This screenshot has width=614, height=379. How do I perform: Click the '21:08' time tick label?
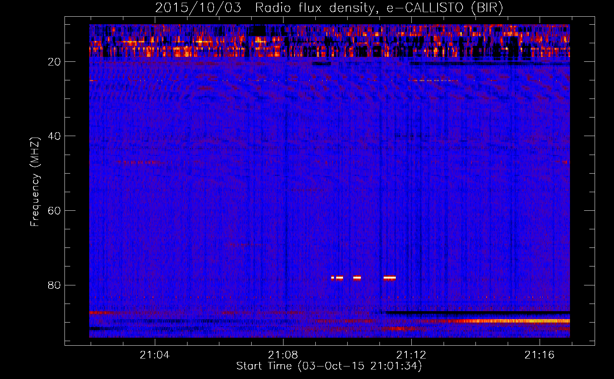tap(283, 355)
